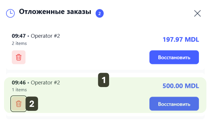The height and width of the screenshot is (126, 211).
Task: Delete the 09:47 postponed order
Action: pyautogui.click(x=19, y=57)
